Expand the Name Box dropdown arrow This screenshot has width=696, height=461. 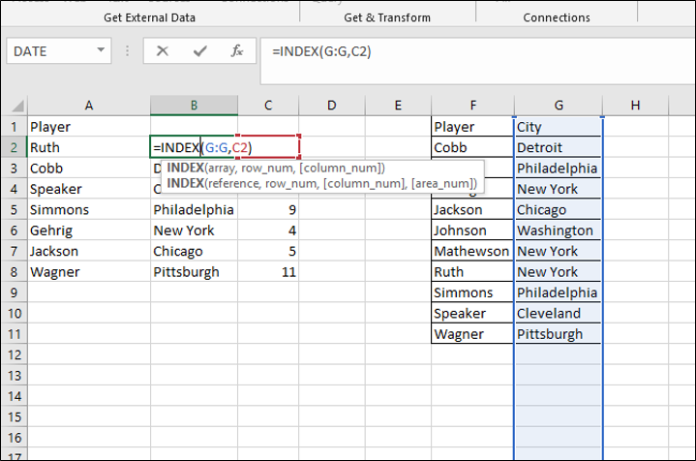coord(102,50)
